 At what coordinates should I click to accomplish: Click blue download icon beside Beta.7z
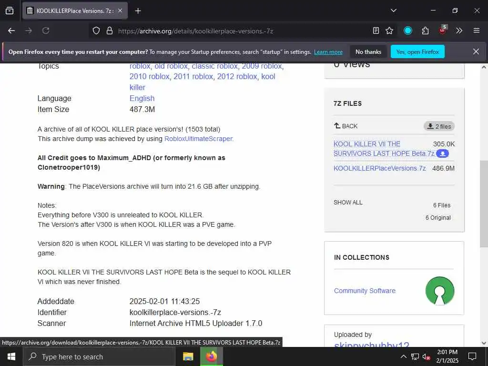click(x=442, y=153)
